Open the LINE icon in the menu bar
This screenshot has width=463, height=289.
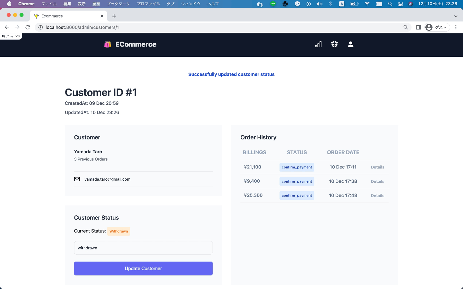(273, 4)
